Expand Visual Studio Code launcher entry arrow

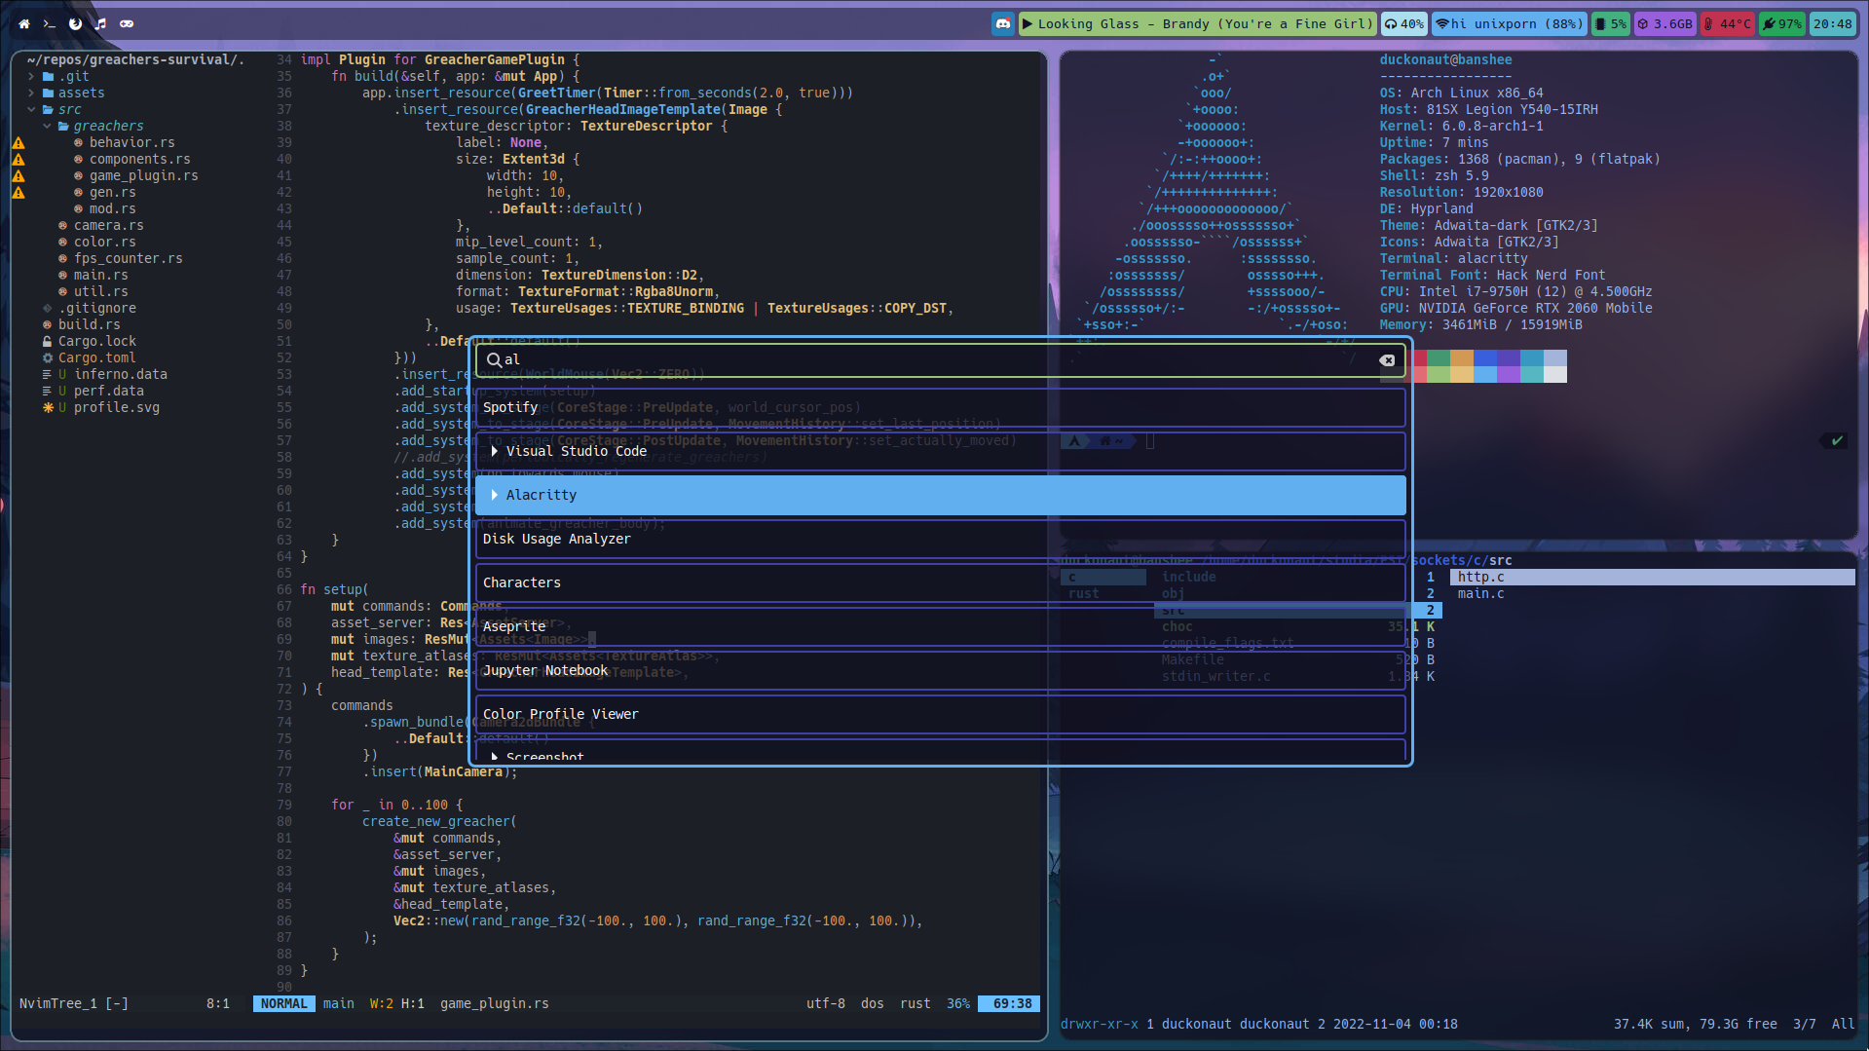click(x=495, y=451)
